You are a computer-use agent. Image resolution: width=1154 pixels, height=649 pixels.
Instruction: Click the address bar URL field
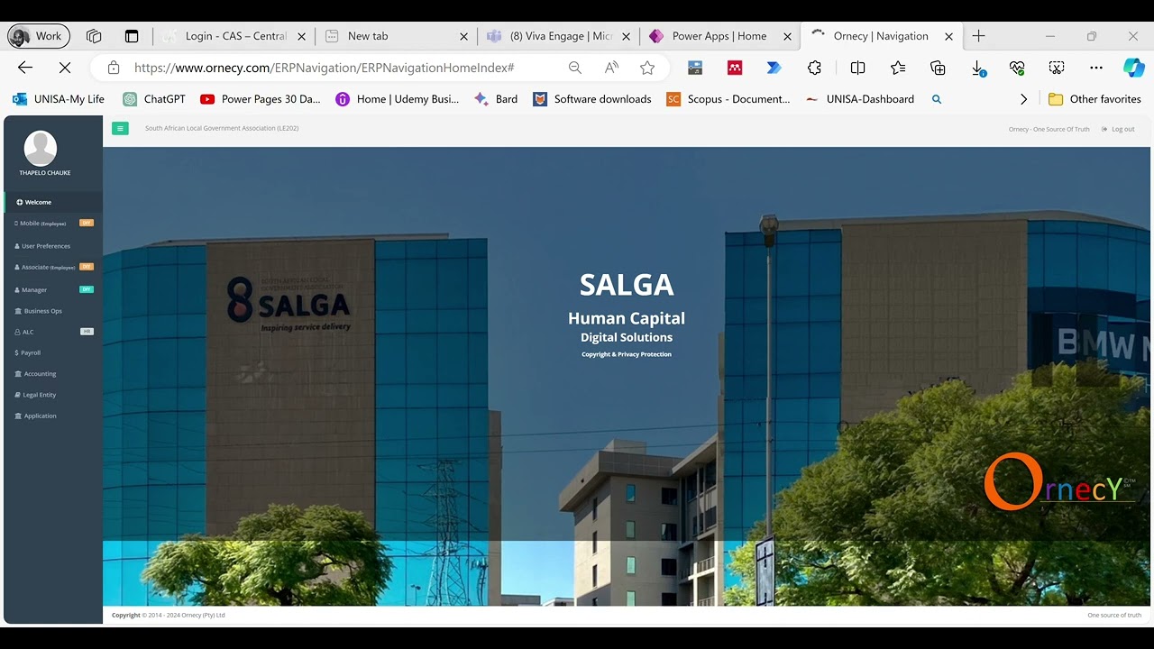click(325, 68)
